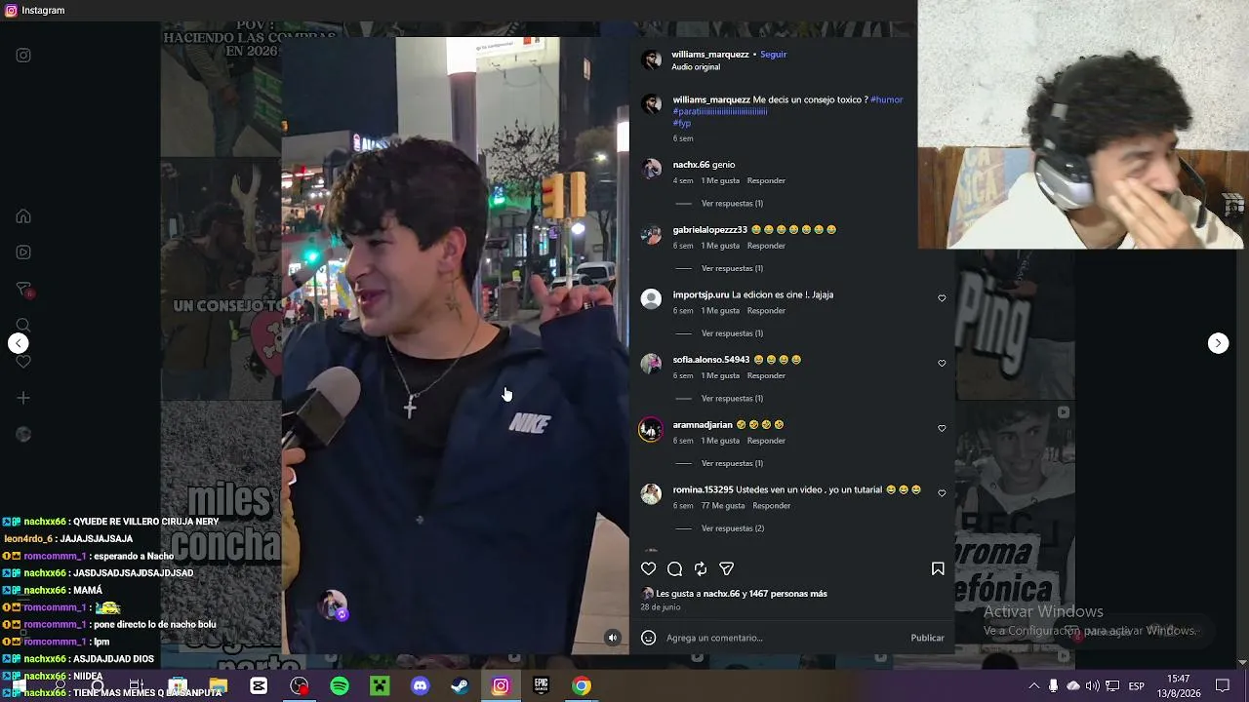Click Publicar to post the comment
This screenshot has height=702, width=1249.
[x=927, y=638]
